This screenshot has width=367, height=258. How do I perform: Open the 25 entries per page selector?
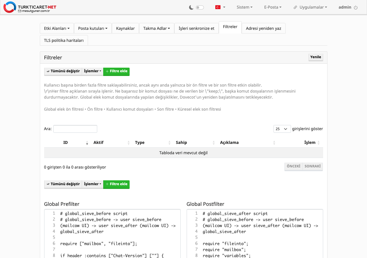282,129
